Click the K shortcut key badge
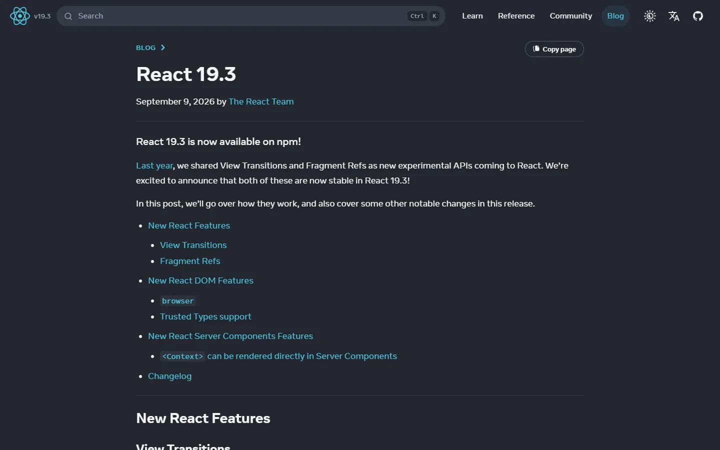Viewport: 720px width, 450px height. pyautogui.click(x=434, y=16)
